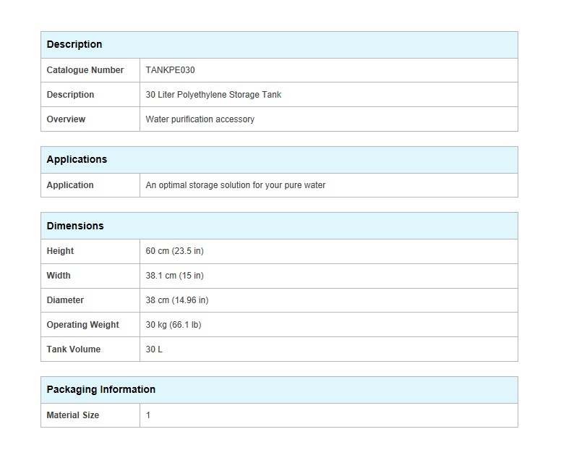The image size is (561, 471).
Task: Click the Width value 38.1 cm
Action: click(175, 276)
